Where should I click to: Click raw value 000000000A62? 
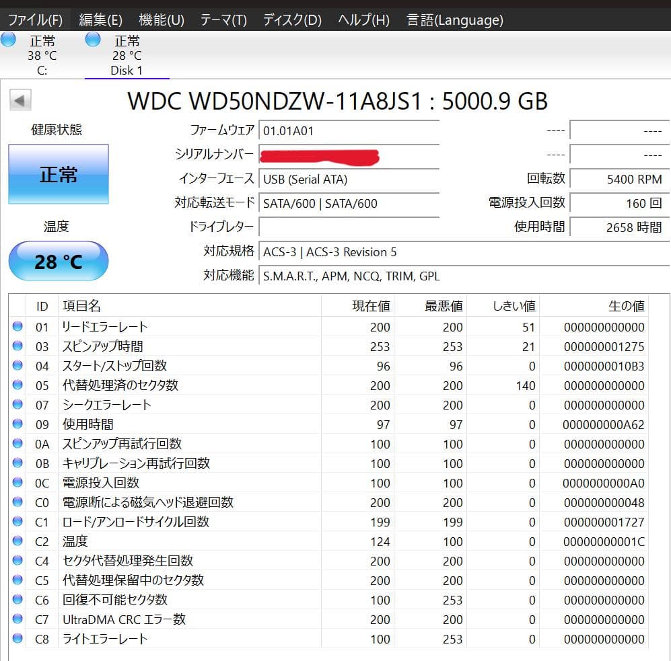pyautogui.click(x=604, y=424)
